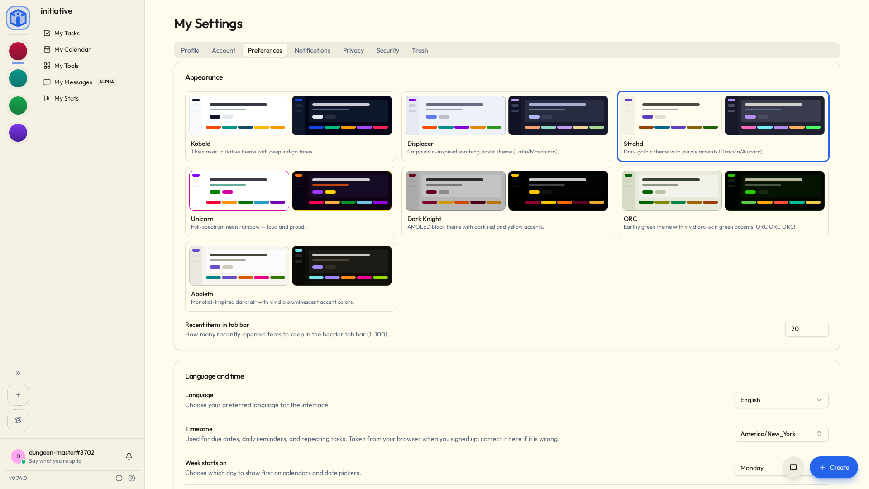Image resolution: width=869 pixels, height=489 pixels.
Task: Choose ORC light theme preview
Action: point(672,191)
